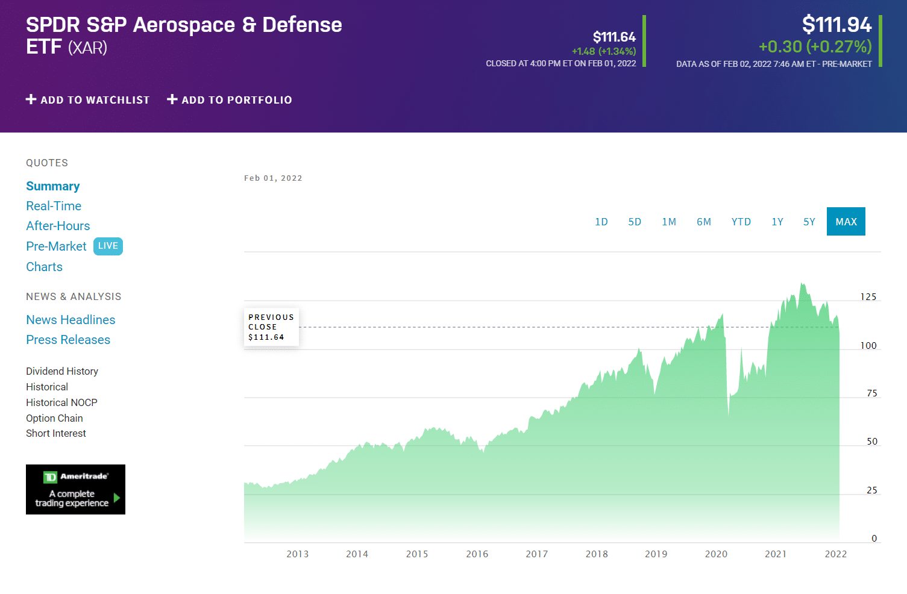View Real-Time quotes
Image resolution: width=907 pixels, height=594 pixels.
(x=54, y=205)
